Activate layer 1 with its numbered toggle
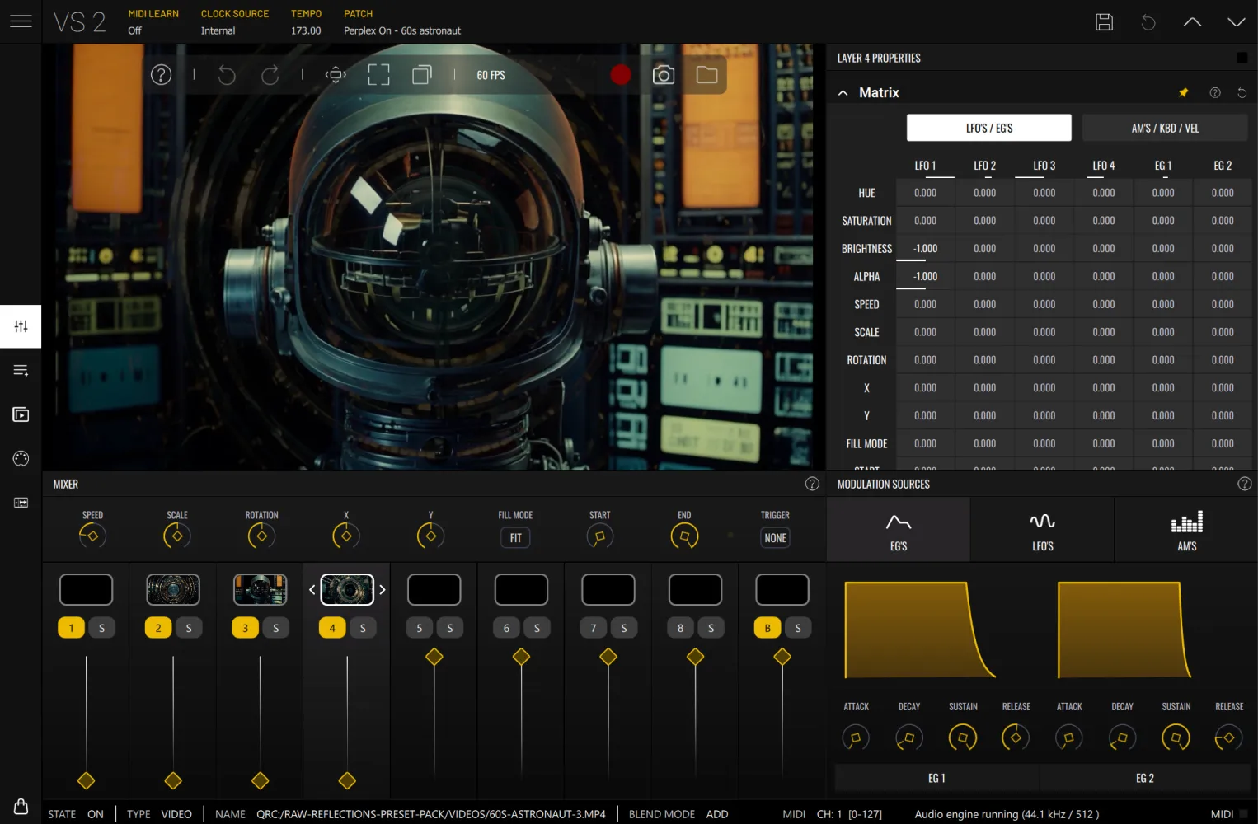1258x824 pixels. [71, 627]
